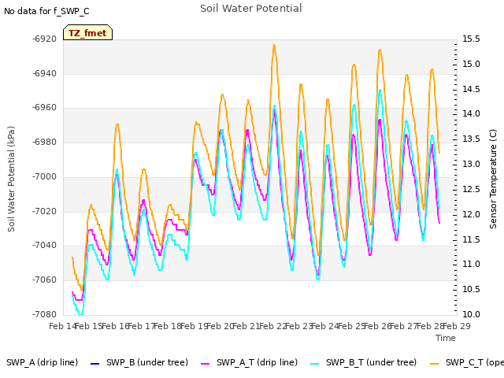Click the orange curve's highest peak near Feb 22

(x=274, y=45)
